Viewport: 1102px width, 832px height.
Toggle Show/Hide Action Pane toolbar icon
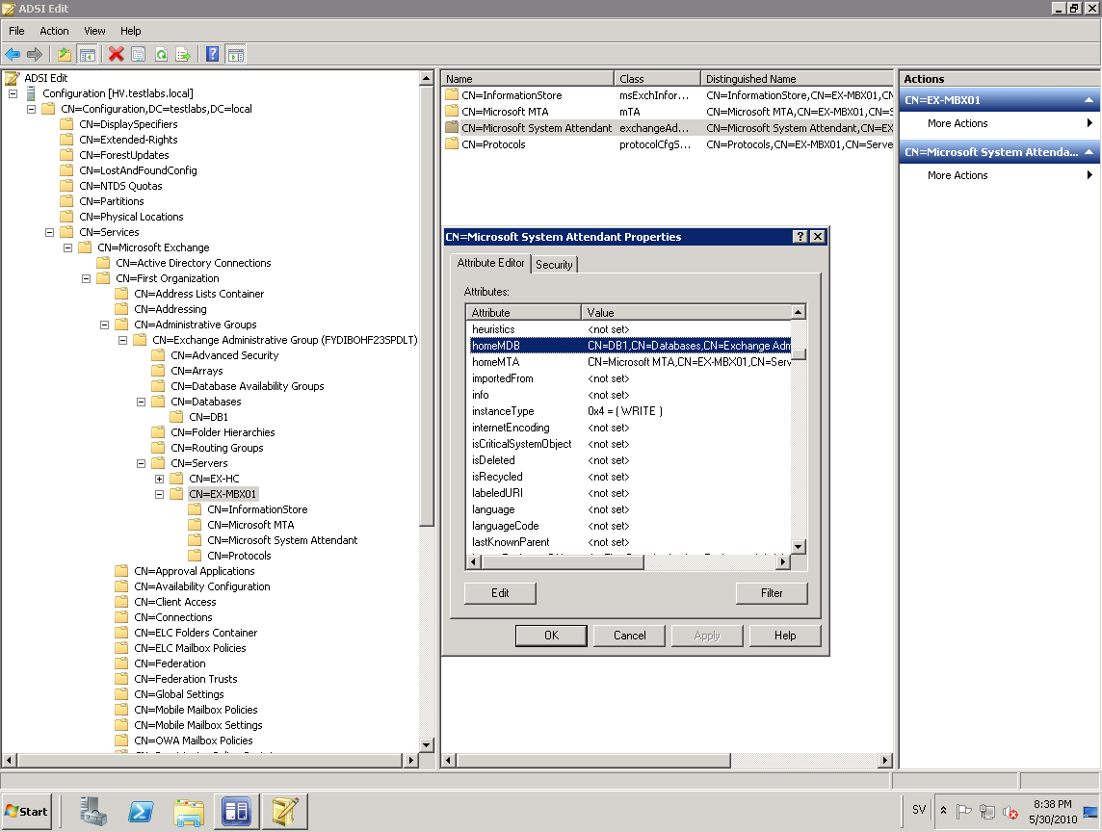coord(235,54)
